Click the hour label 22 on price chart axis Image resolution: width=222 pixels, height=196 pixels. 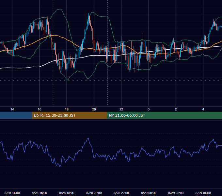click(x=121, y=109)
